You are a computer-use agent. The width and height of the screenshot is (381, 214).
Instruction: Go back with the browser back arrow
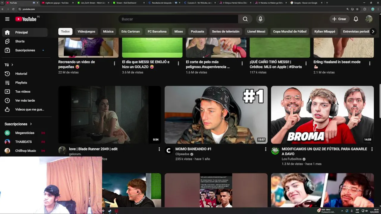3,9
